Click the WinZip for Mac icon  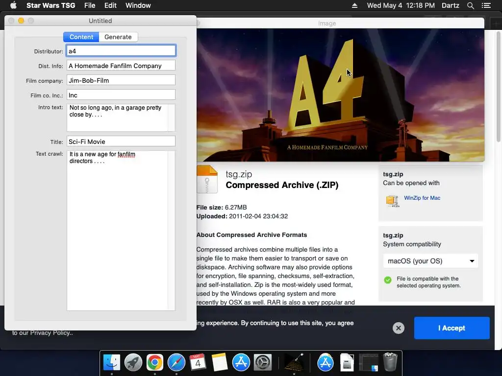[x=393, y=201]
